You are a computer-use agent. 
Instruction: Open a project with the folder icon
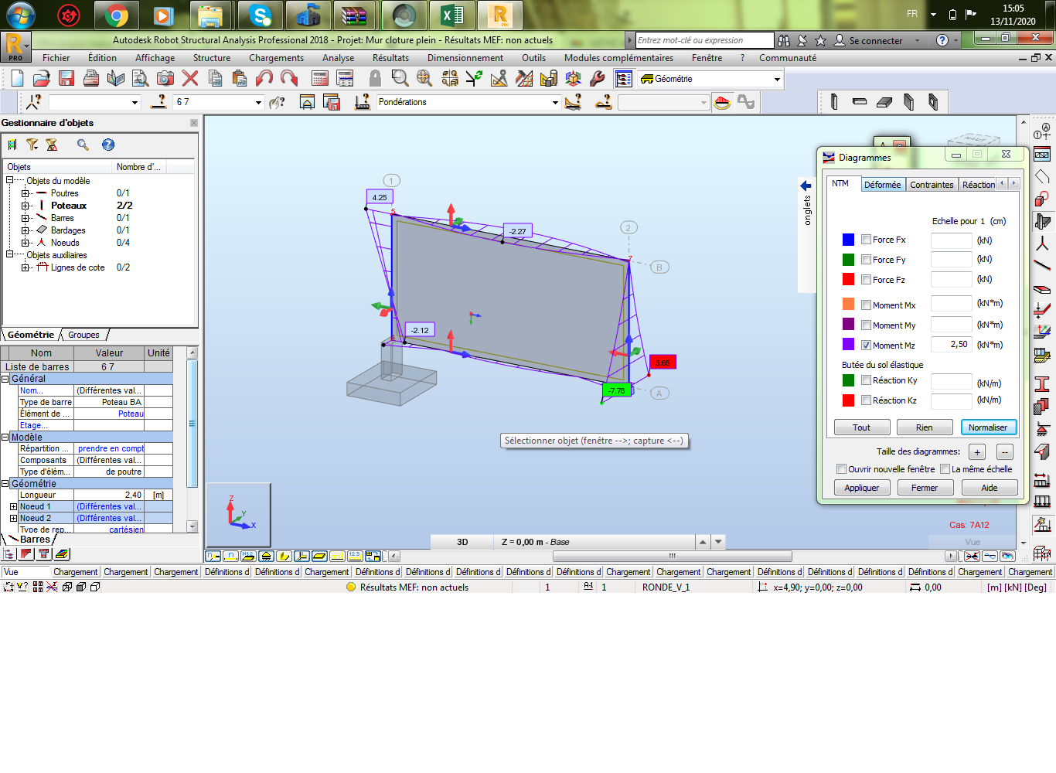point(42,78)
